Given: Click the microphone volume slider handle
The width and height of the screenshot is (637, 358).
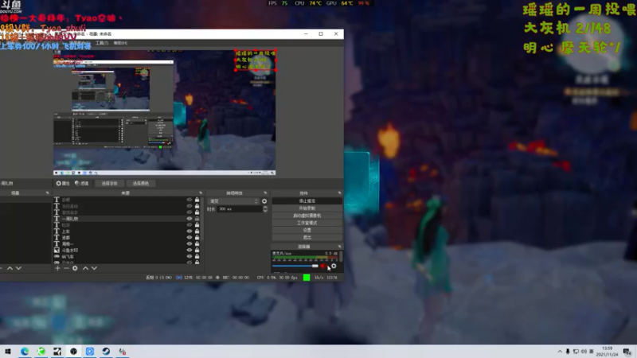Looking at the screenshot, I should (315, 267).
